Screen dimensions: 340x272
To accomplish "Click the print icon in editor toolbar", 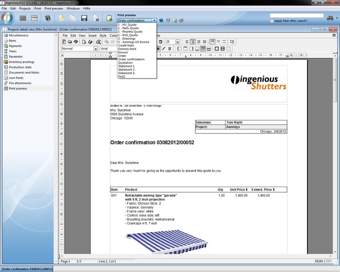I will point(90,42).
